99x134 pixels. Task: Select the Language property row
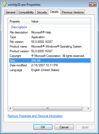[x=50, y=70]
